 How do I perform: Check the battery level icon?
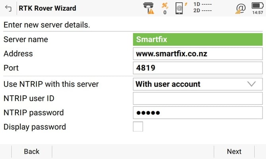(x=258, y=6)
